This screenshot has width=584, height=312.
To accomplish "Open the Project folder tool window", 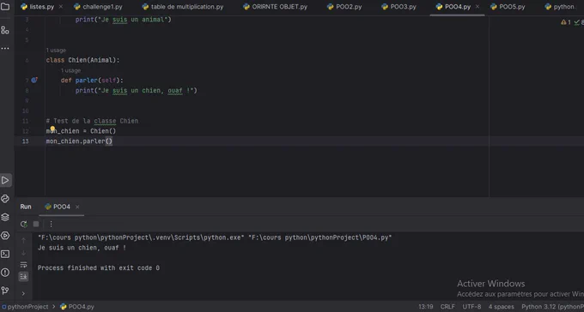I will [5, 6].
